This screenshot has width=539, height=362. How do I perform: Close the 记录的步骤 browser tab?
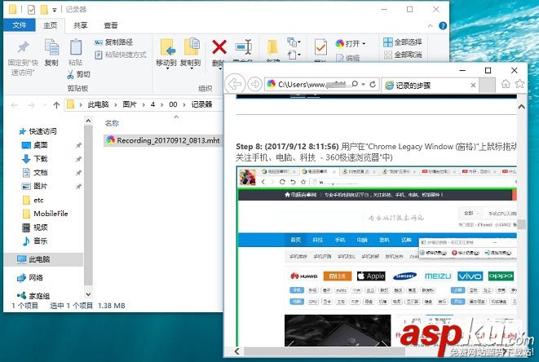click(473, 86)
